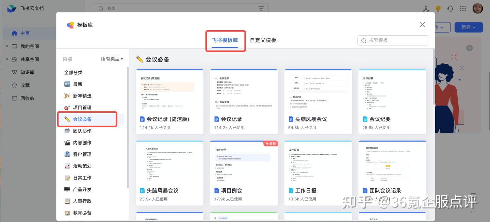Open 工作日报 template thumbnail

(x=318, y=162)
